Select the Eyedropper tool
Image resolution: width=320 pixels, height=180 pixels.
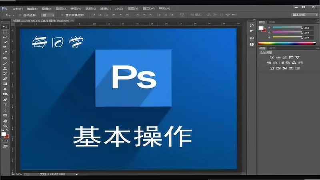pyautogui.click(x=5, y=52)
